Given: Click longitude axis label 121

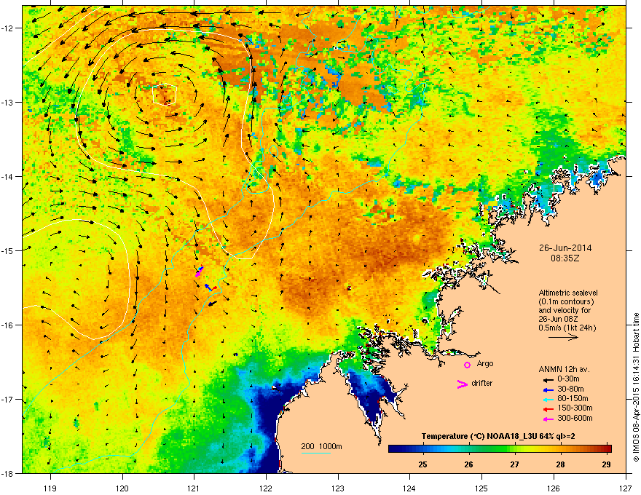Looking at the screenshot, I should (194, 488).
